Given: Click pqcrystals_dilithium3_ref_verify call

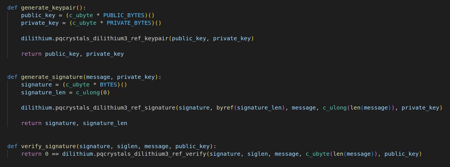Looking at the screenshot, I should tap(151, 154).
